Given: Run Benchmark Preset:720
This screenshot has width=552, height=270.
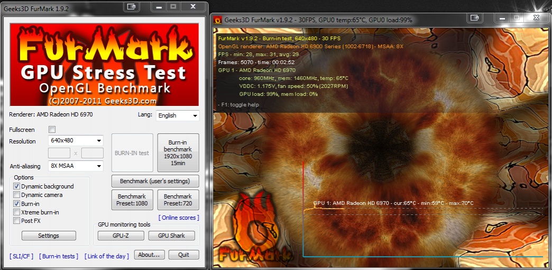Looking at the screenshot, I should (x=178, y=200).
